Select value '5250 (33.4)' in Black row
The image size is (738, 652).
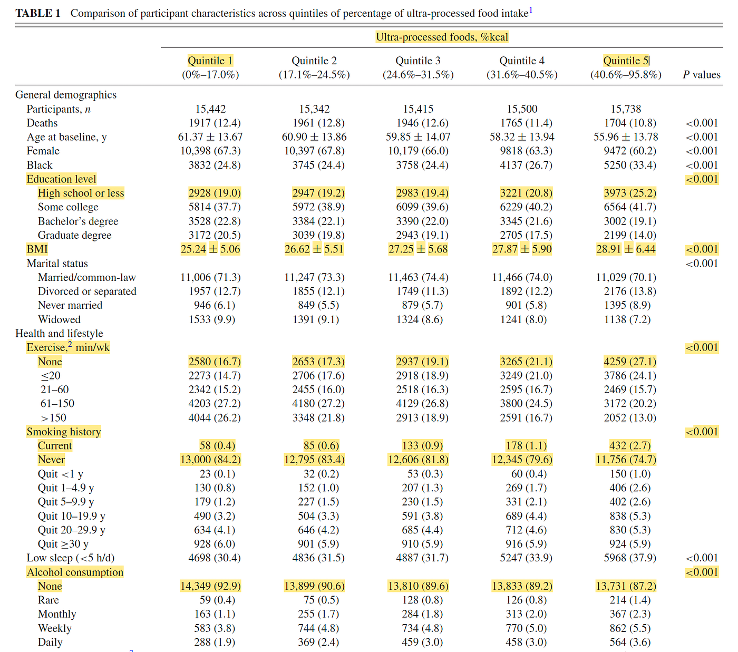point(630,165)
